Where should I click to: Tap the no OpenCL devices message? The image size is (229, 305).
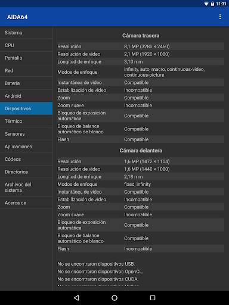coord(100,272)
